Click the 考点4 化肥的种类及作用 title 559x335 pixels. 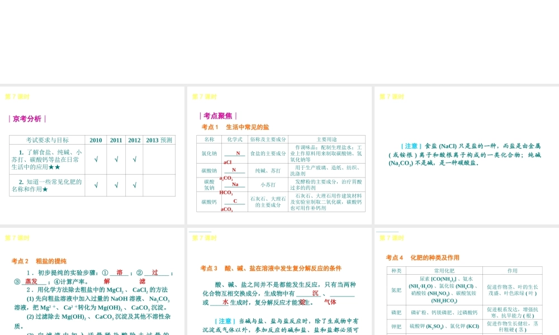point(423,258)
